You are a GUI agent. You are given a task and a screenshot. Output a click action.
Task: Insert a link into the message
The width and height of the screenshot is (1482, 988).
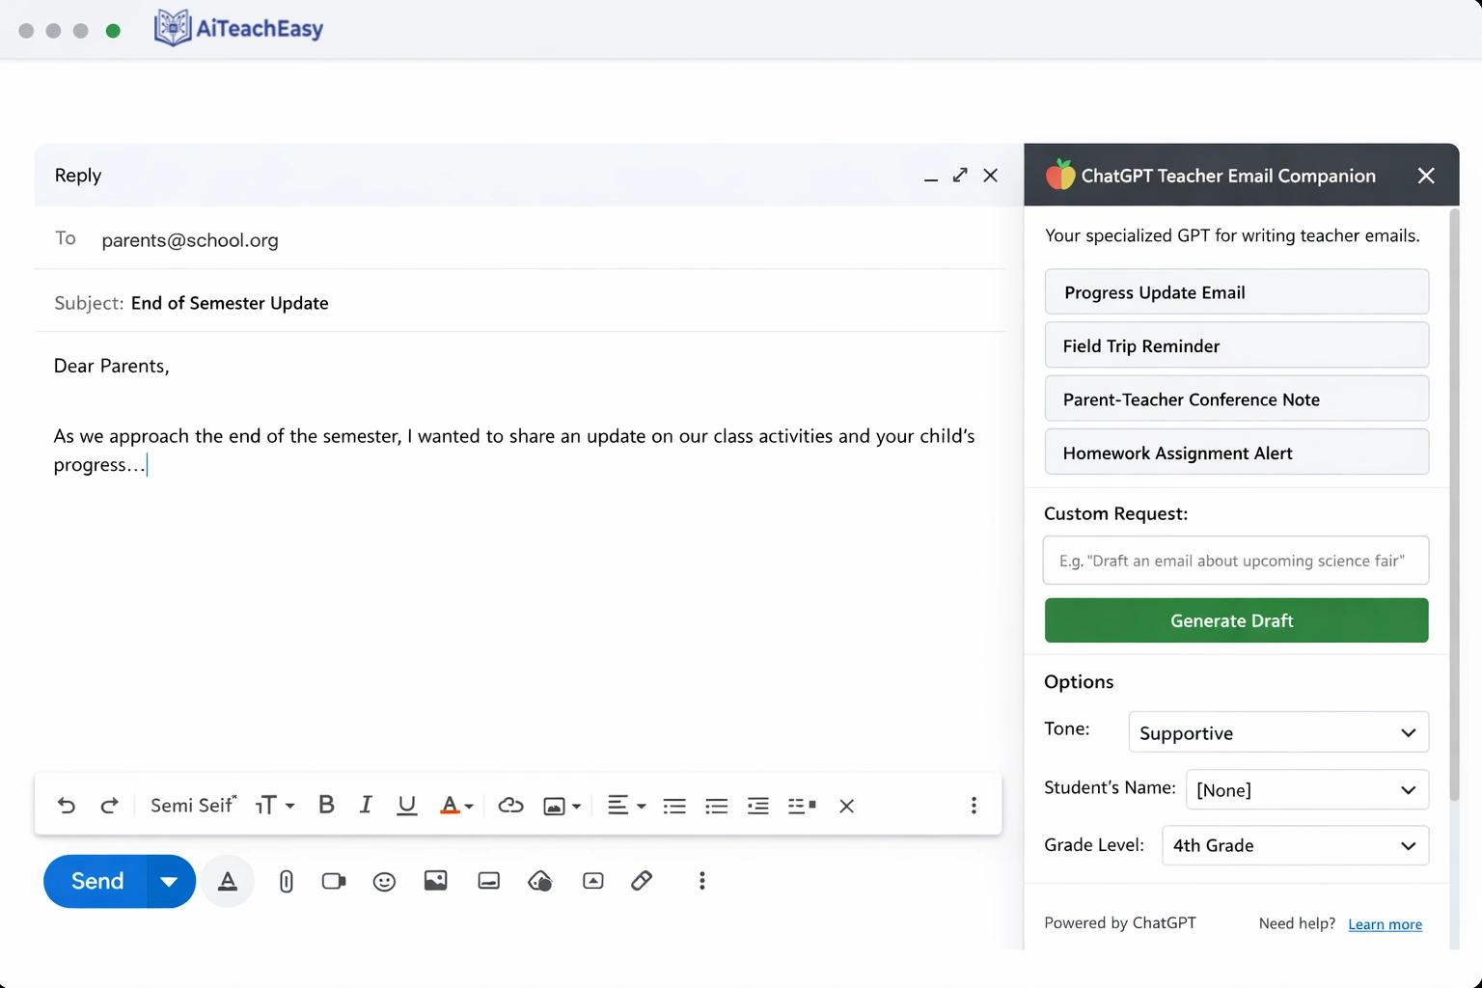(510, 805)
